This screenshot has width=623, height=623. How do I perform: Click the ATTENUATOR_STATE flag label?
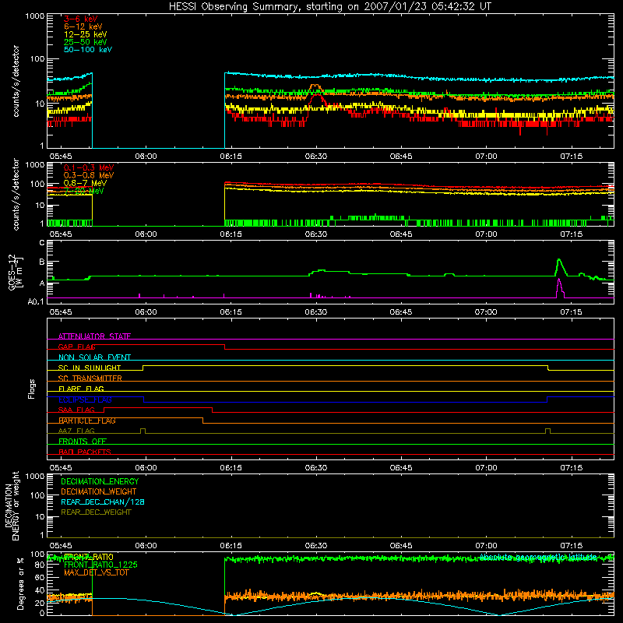tap(94, 336)
